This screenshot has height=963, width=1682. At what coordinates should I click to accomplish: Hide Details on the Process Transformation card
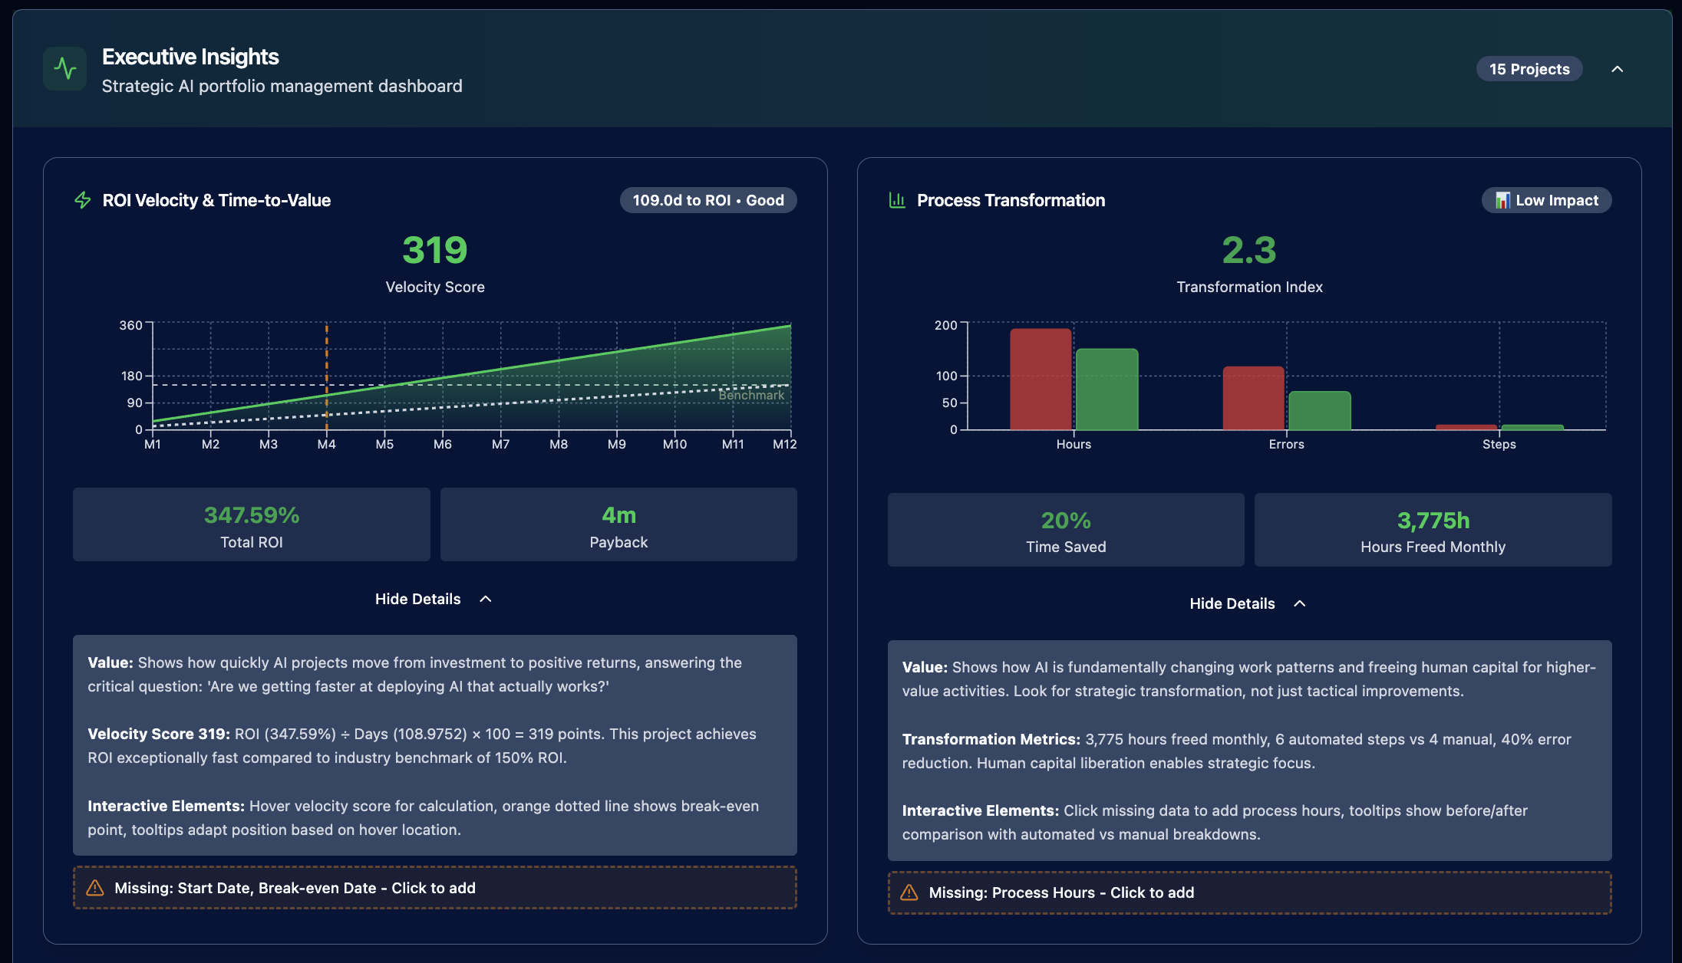click(x=1232, y=603)
